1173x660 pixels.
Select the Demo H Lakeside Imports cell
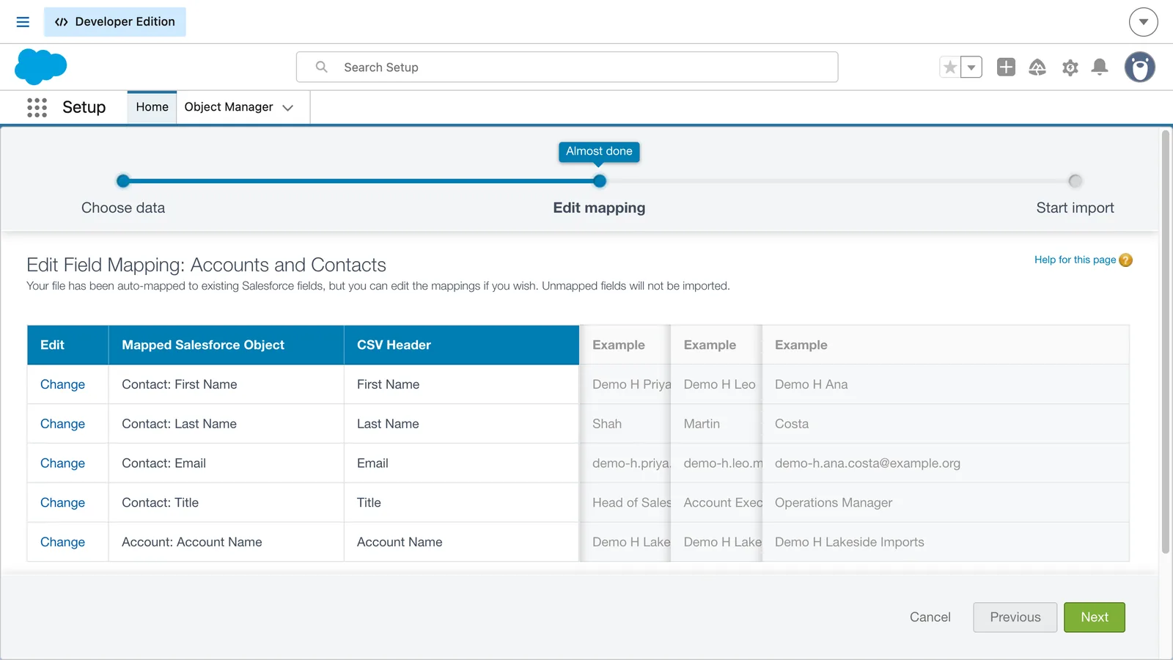(x=946, y=542)
